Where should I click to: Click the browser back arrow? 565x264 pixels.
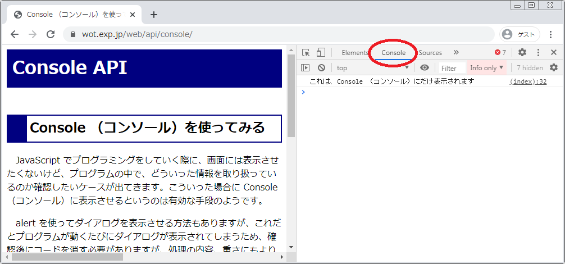pos(15,34)
